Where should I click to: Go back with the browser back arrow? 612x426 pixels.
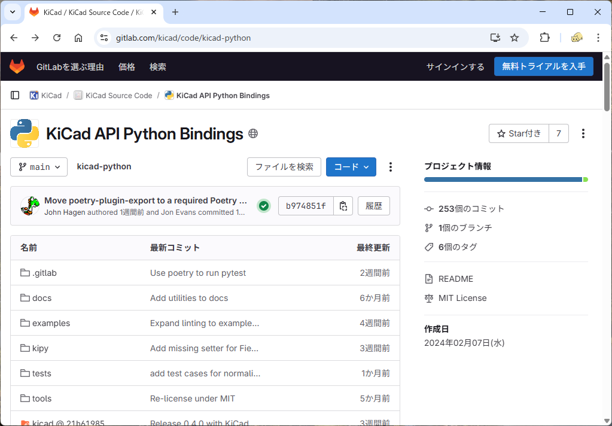pyautogui.click(x=14, y=38)
